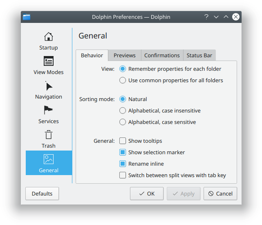This screenshot has height=225, width=262.
Task: Switch to the Status Bar tab
Action: pos(199,55)
